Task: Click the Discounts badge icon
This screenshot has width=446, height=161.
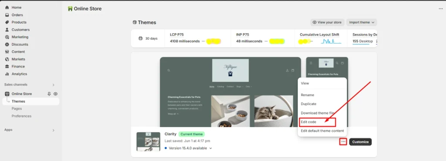Action: pos(7,44)
